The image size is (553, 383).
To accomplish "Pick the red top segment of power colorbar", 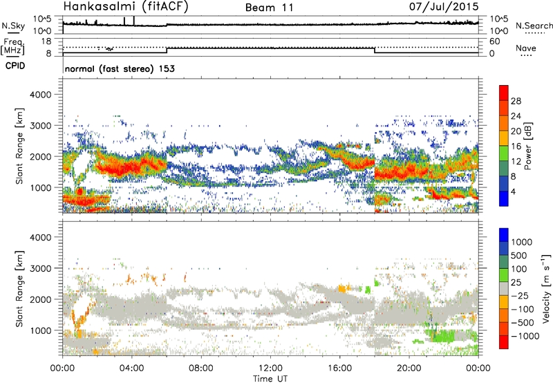I will pyautogui.click(x=504, y=93).
